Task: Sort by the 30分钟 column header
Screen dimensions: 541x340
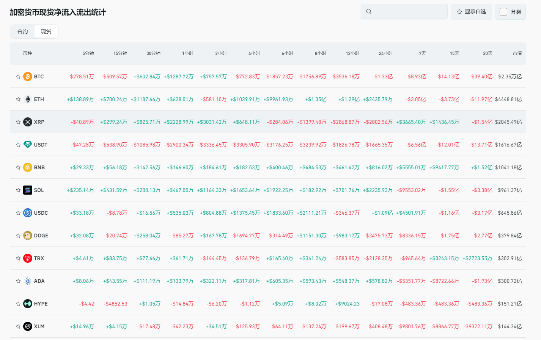Action: (154, 53)
